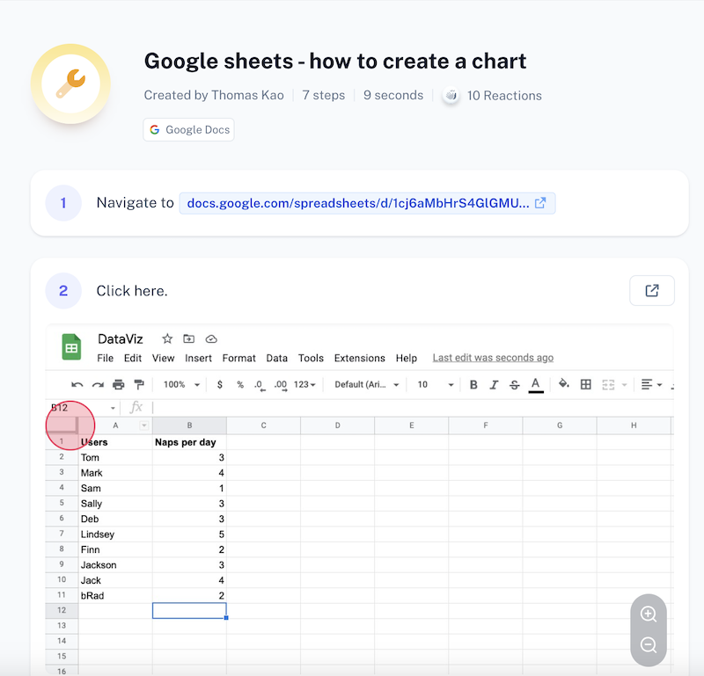
Task: Toggle bold formatting
Action: pos(473,384)
